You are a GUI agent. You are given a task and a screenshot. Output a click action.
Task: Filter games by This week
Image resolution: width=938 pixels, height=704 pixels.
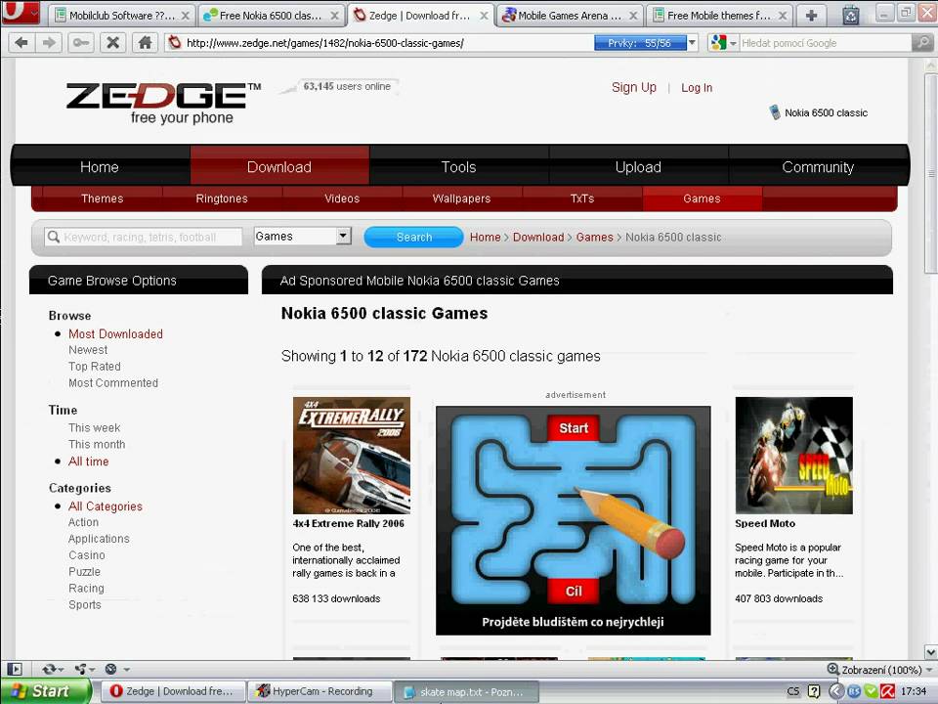(x=95, y=428)
